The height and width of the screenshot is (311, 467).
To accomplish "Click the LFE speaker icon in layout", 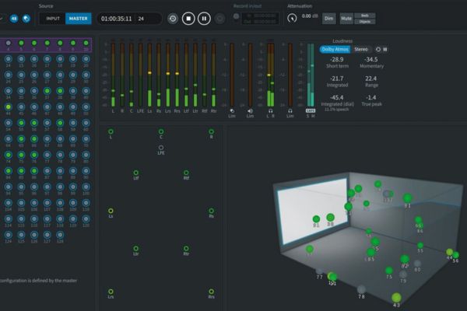I will 161,147.
